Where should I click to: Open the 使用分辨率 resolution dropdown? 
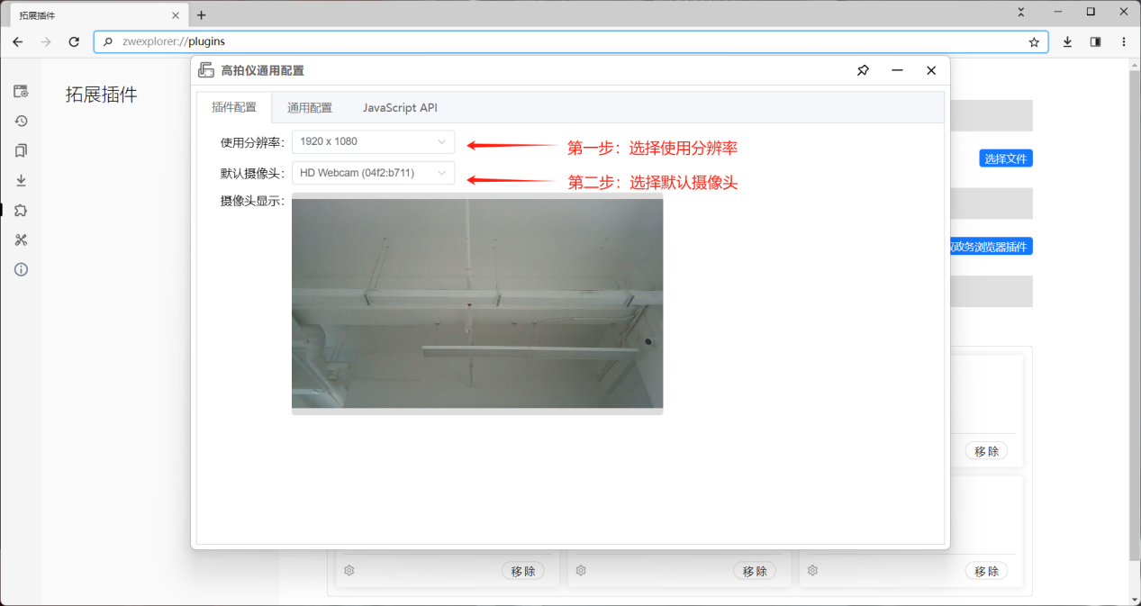pyautogui.click(x=373, y=141)
